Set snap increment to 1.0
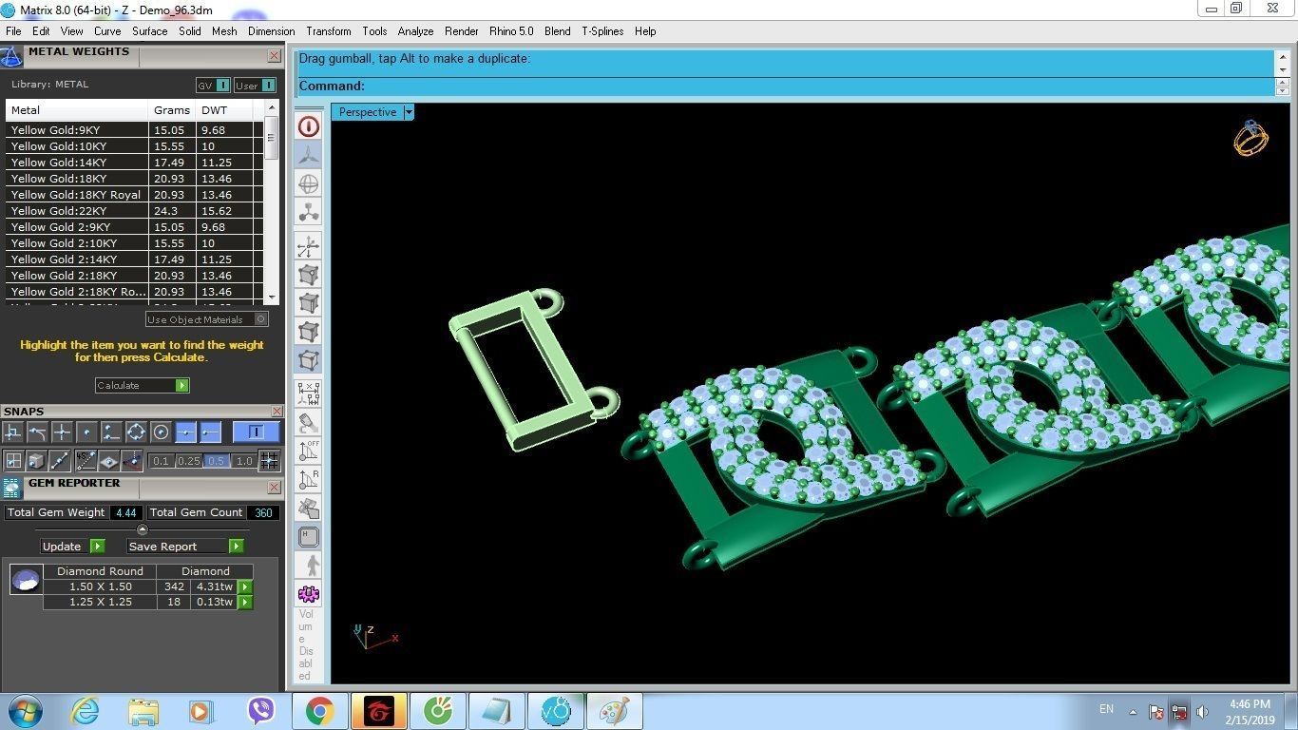Image resolution: width=1298 pixels, height=730 pixels. tap(244, 461)
